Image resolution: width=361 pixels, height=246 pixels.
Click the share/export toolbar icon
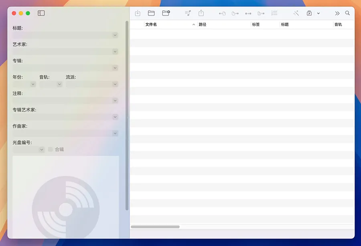[201, 13]
